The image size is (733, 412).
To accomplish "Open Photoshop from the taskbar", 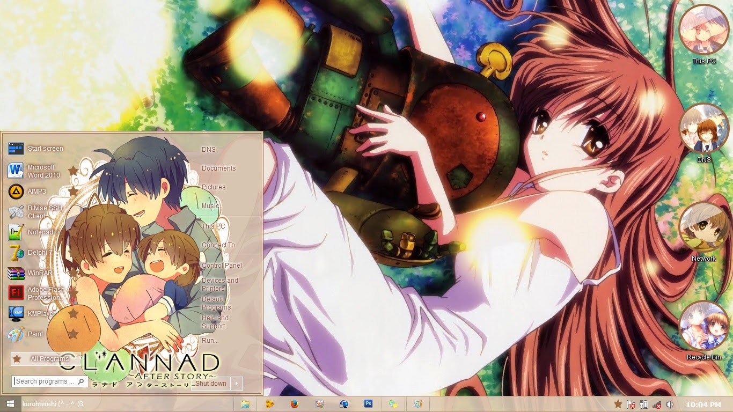I will [x=368, y=404].
